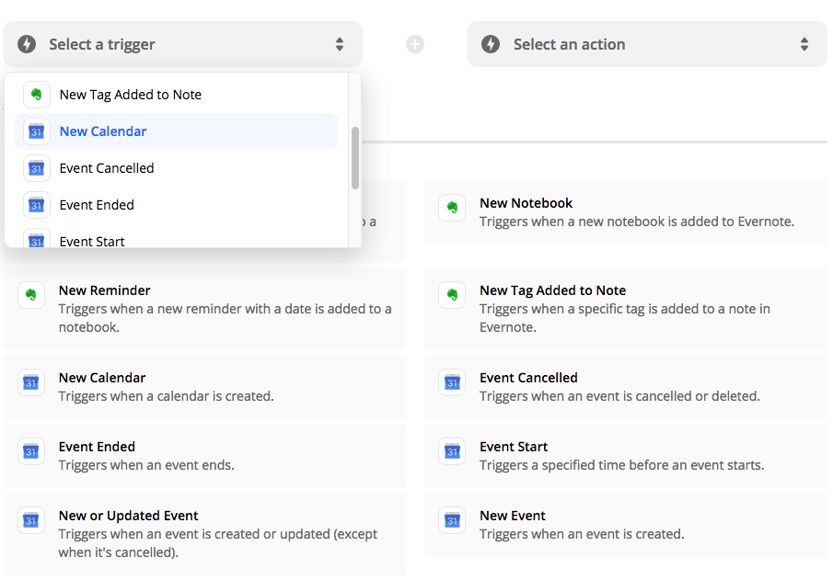Click the Evernote icon beside "New Tag Added to Note"
This screenshot has height=580, width=833.
[x=36, y=94]
